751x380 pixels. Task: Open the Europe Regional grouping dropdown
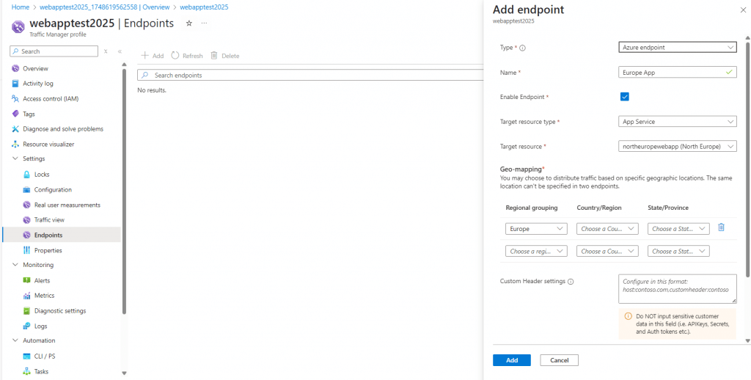536,229
